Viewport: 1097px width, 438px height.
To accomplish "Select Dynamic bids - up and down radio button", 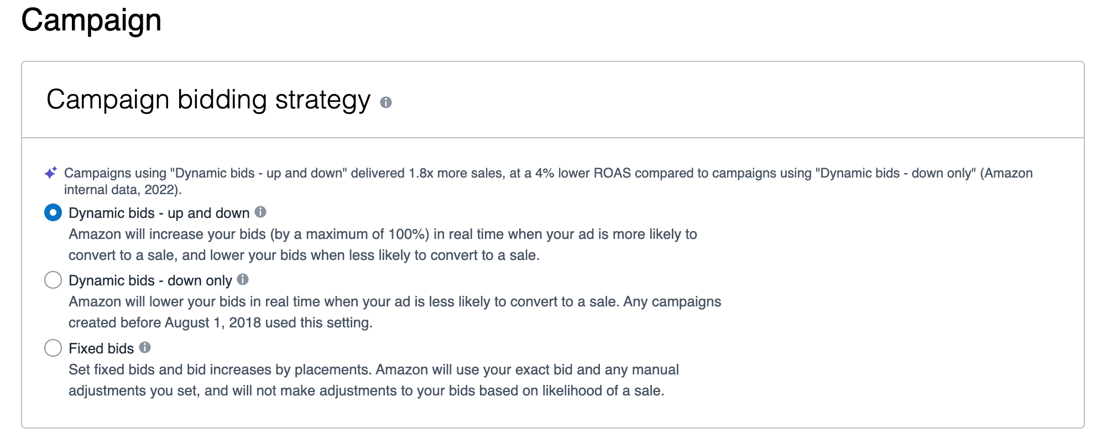I will point(53,212).
